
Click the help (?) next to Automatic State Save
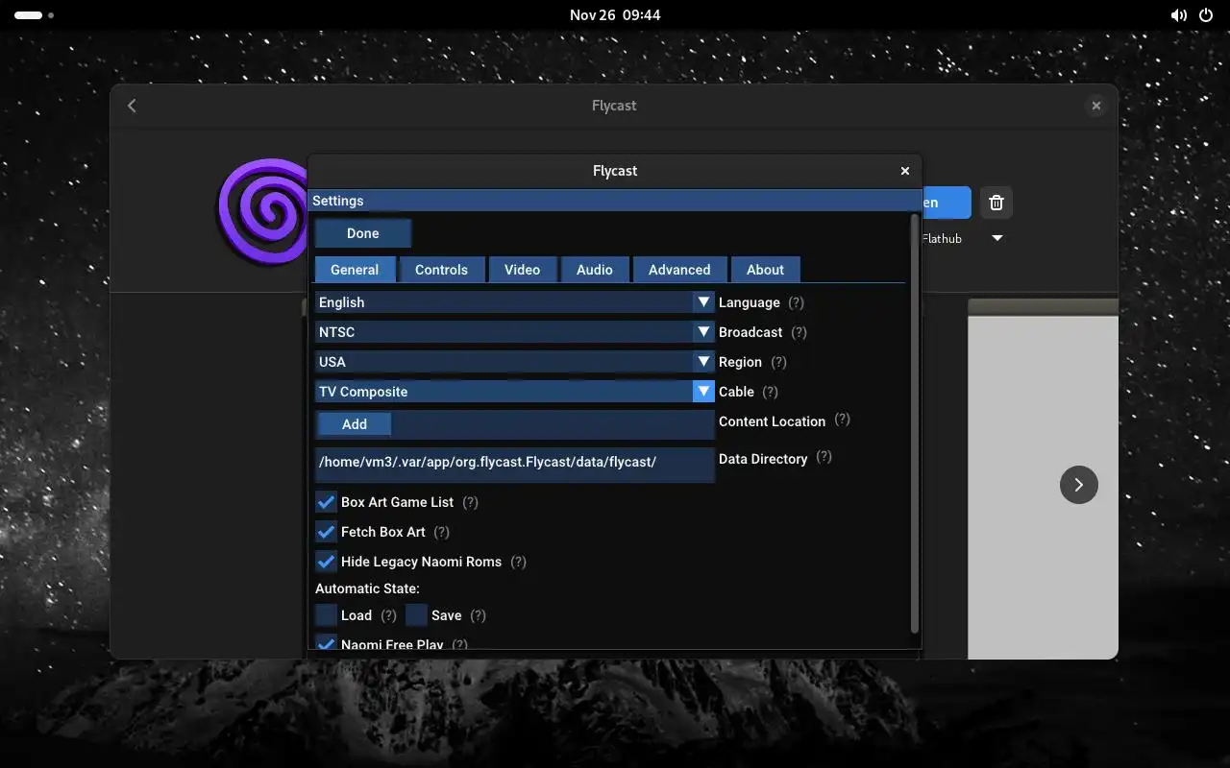478,615
